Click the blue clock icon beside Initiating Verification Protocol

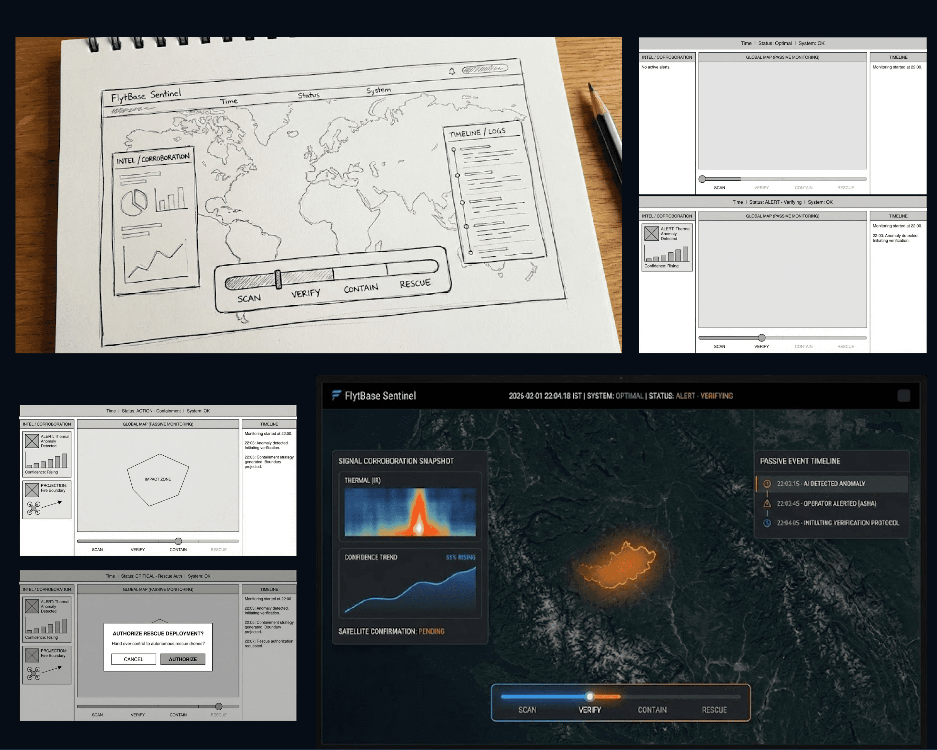(767, 522)
